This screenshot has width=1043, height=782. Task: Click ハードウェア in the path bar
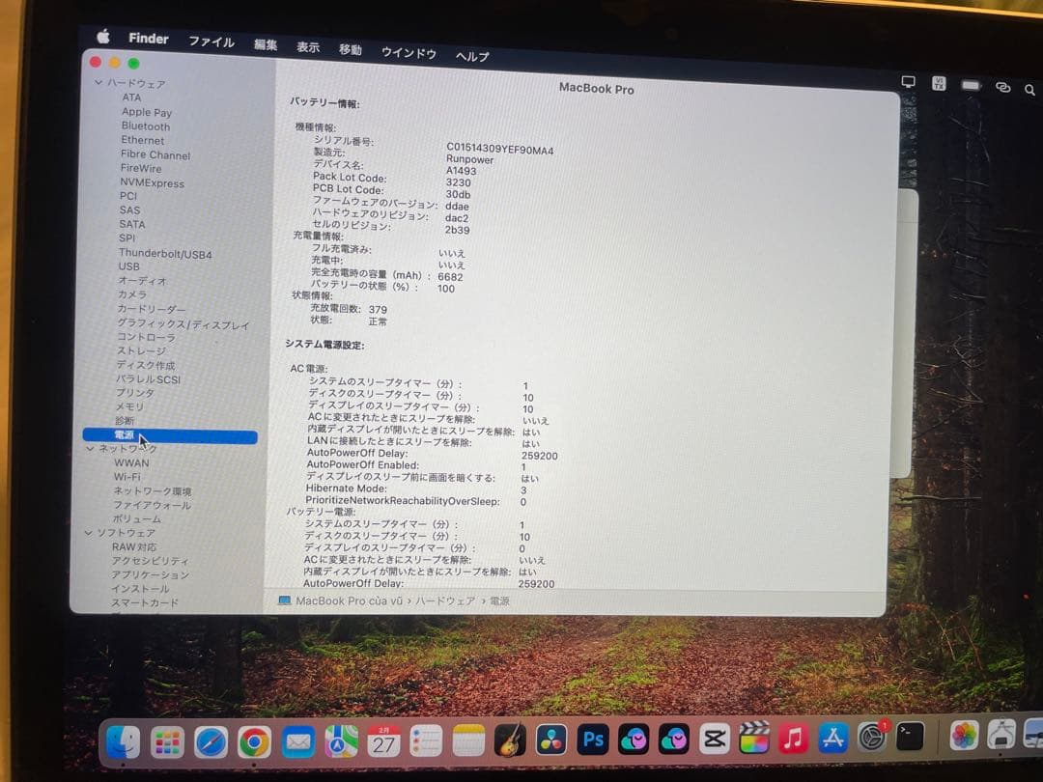[445, 600]
